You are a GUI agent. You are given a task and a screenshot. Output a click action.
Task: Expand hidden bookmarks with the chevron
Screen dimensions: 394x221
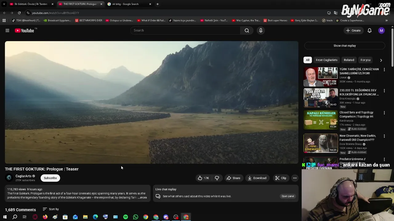[x=386, y=21]
